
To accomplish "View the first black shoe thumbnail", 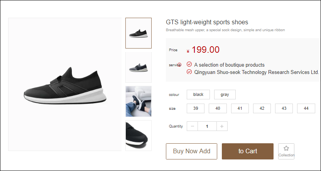I will click(x=139, y=33).
